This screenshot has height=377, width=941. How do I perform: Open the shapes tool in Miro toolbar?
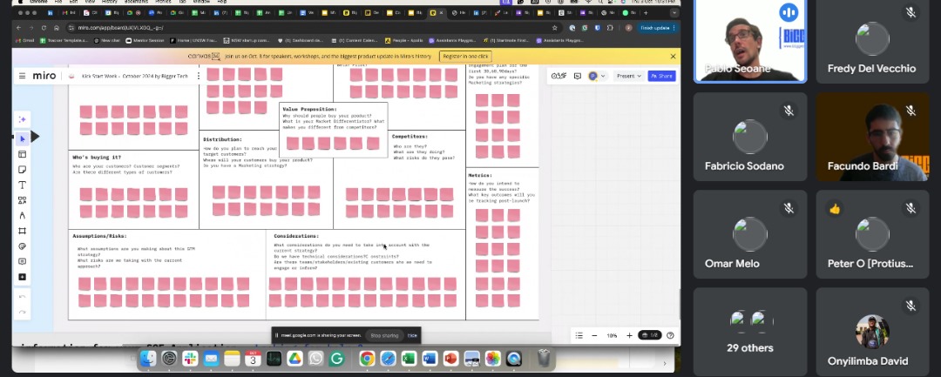22,200
